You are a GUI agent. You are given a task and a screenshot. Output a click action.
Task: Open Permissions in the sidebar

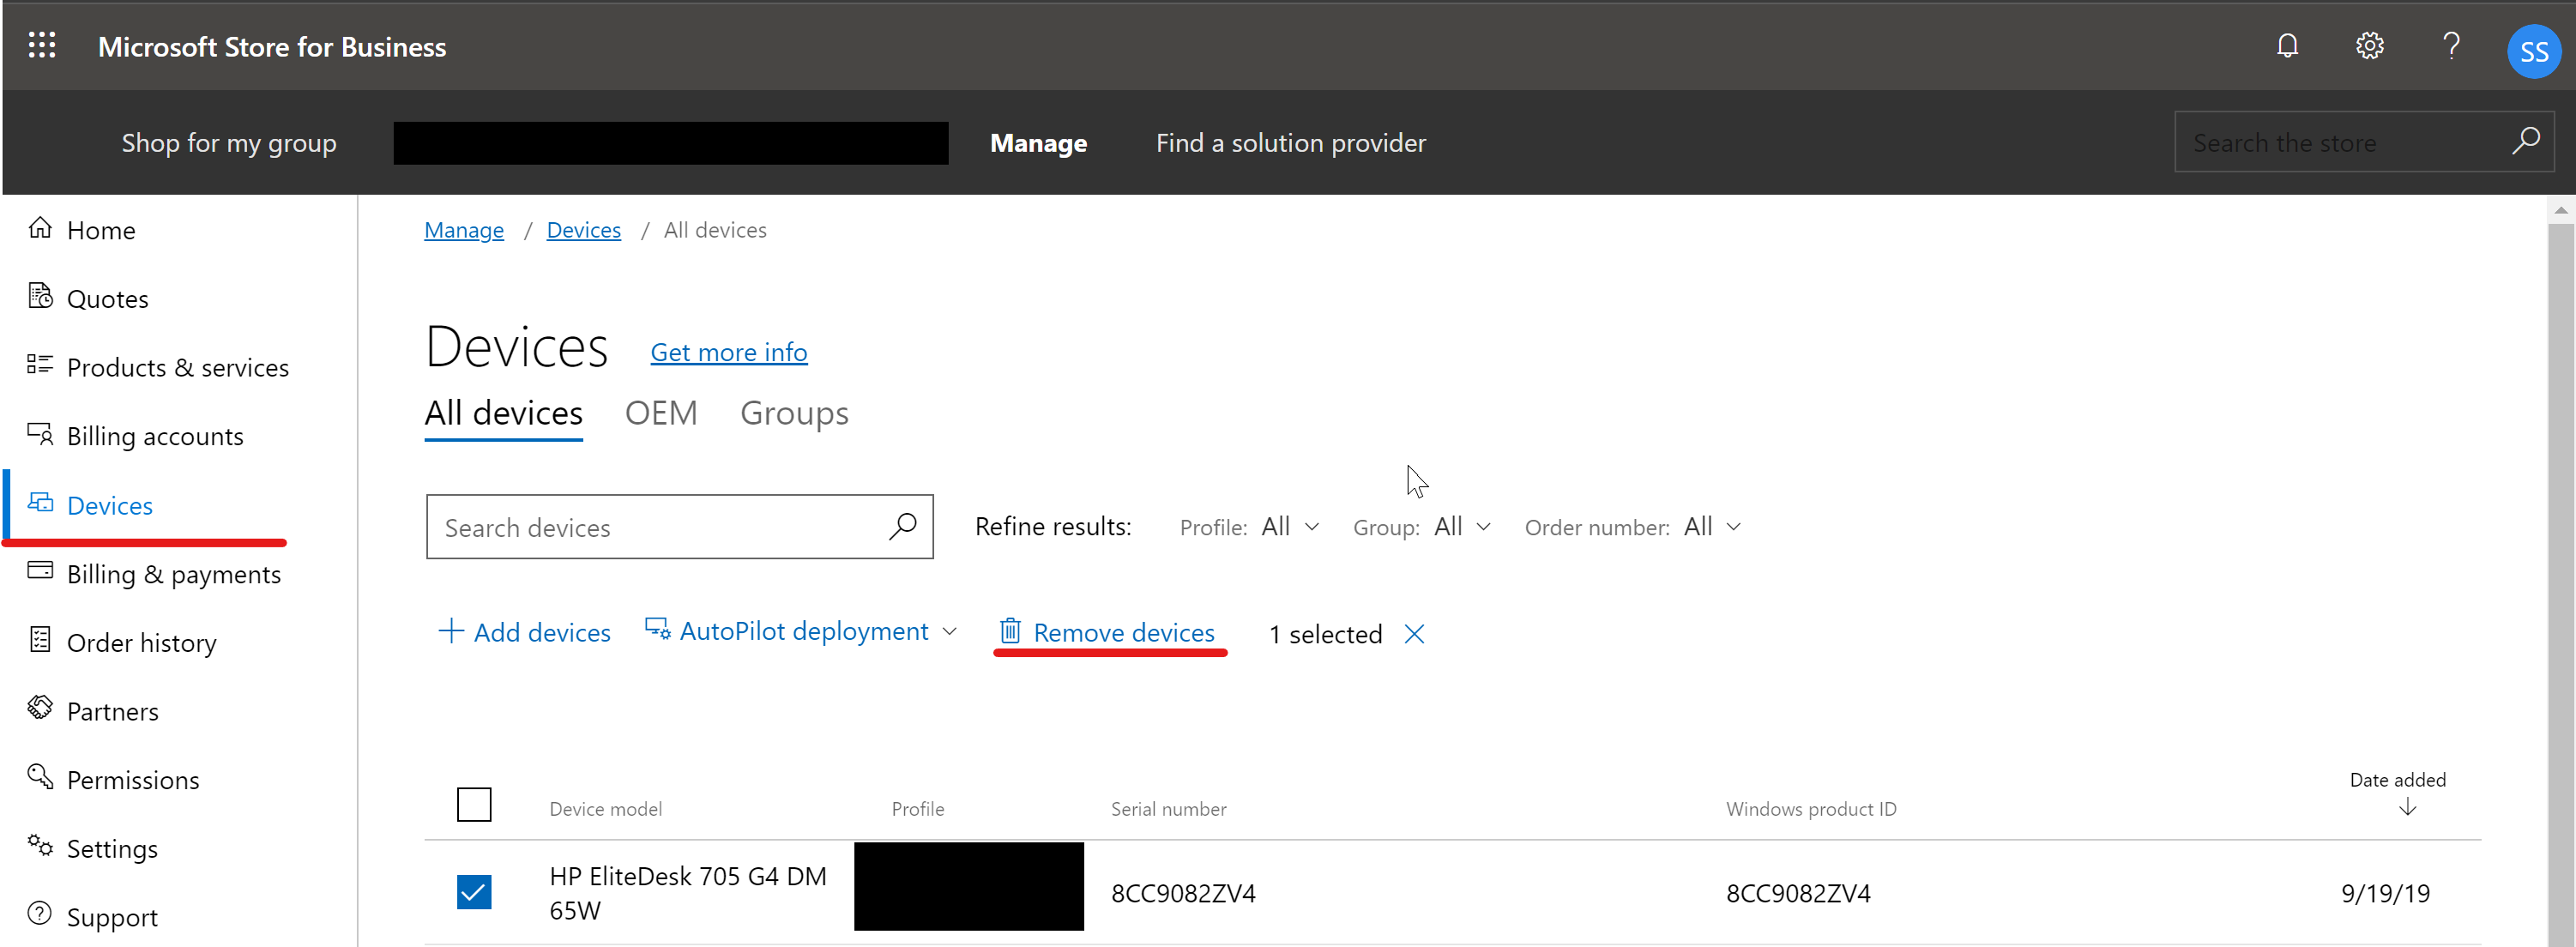tap(133, 780)
